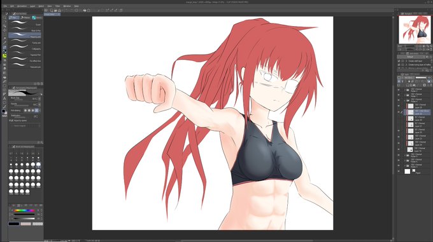The width and height of the screenshot is (433, 242).
Task: Expand Folder 2 in layer list
Action: coord(405,90)
